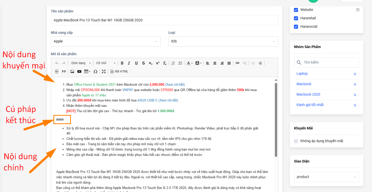Justify the text alignment
Viewport: 372px width, 192px height.
(x=229, y=63)
